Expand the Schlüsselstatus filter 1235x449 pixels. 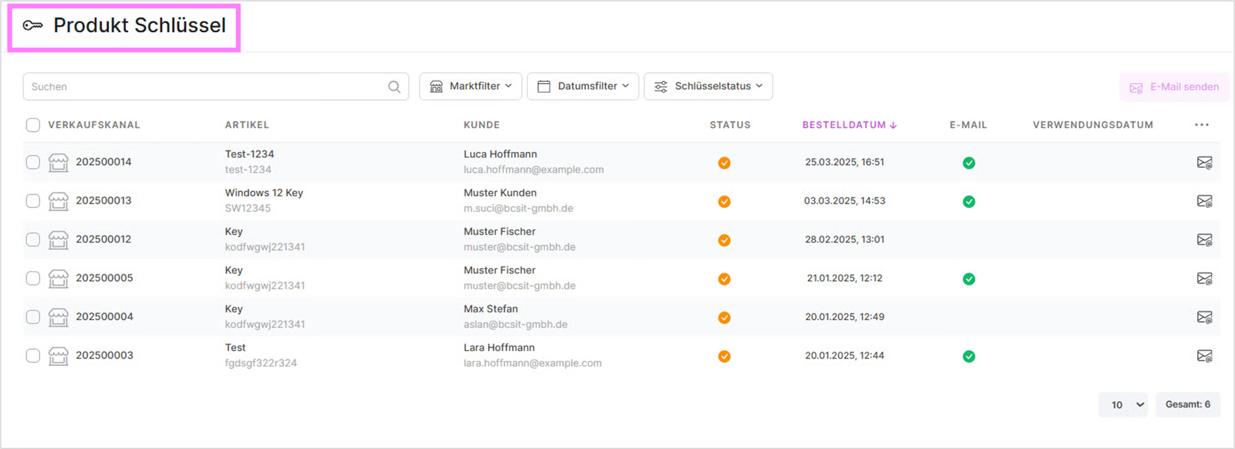(x=708, y=86)
